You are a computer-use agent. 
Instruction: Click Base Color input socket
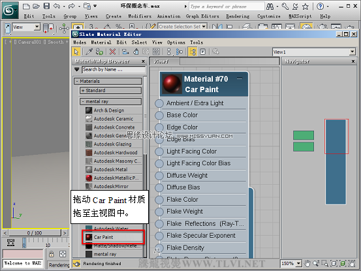click(159, 115)
